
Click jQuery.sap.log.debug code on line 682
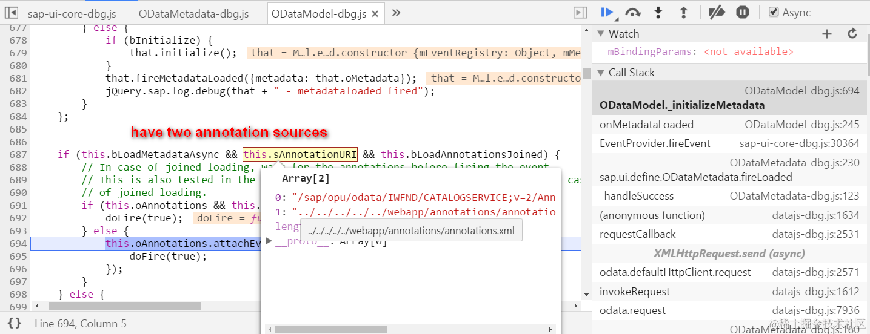tap(270, 91)
